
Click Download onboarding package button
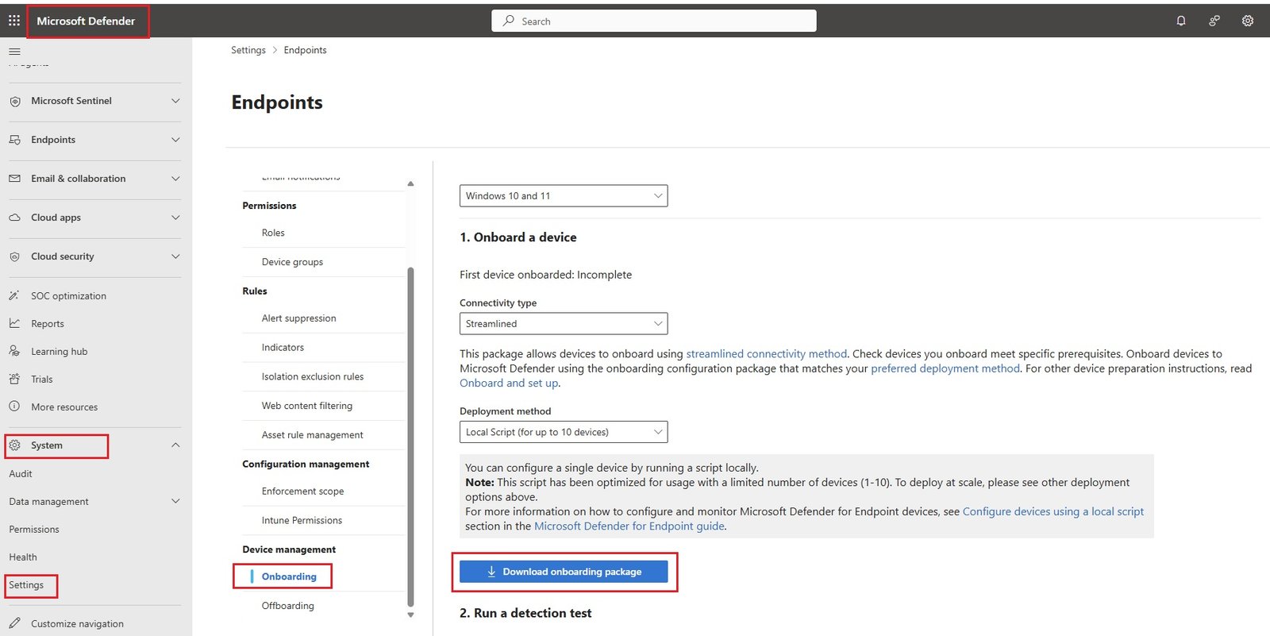(564, 572)
